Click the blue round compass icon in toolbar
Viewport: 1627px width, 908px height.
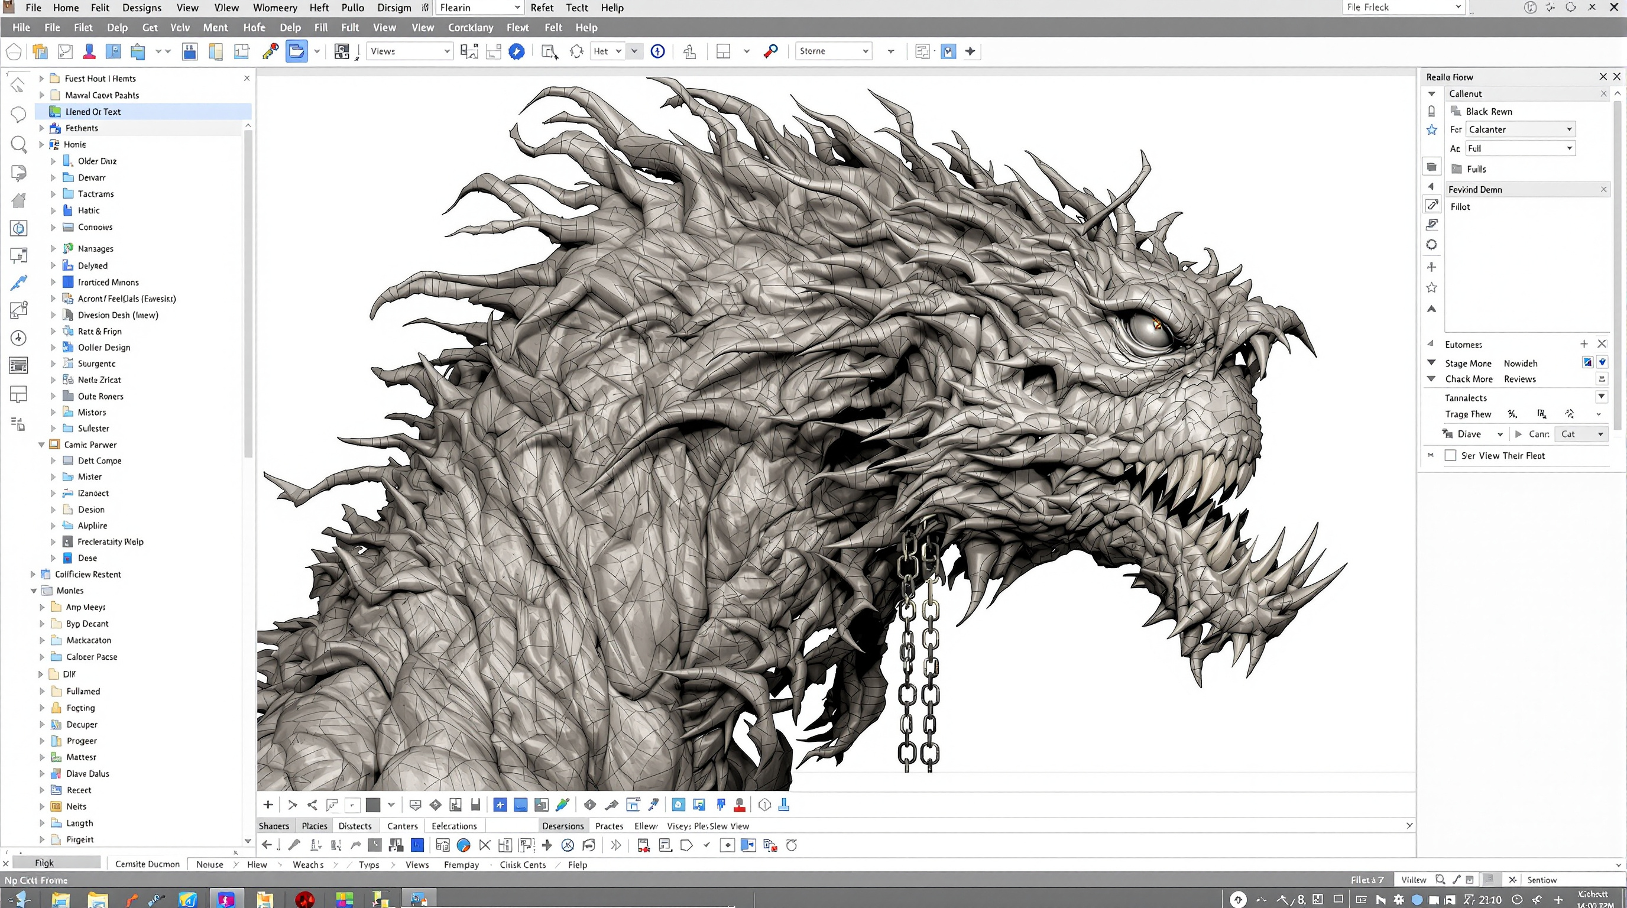[517, 52]
